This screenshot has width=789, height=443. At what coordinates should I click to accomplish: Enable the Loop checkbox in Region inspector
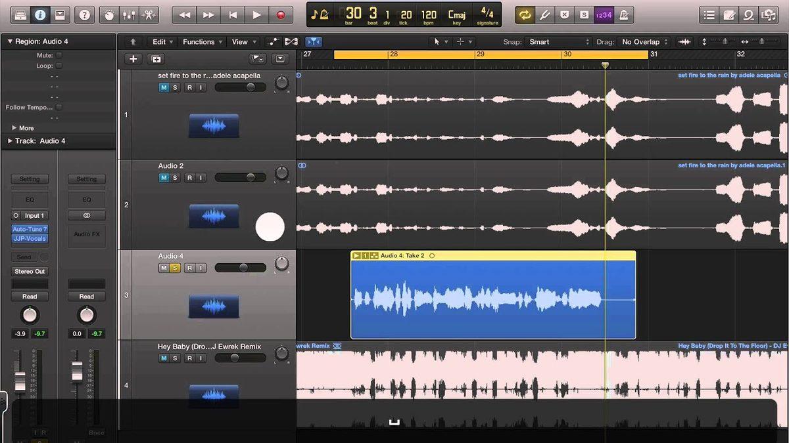click(x=59, y=66)
